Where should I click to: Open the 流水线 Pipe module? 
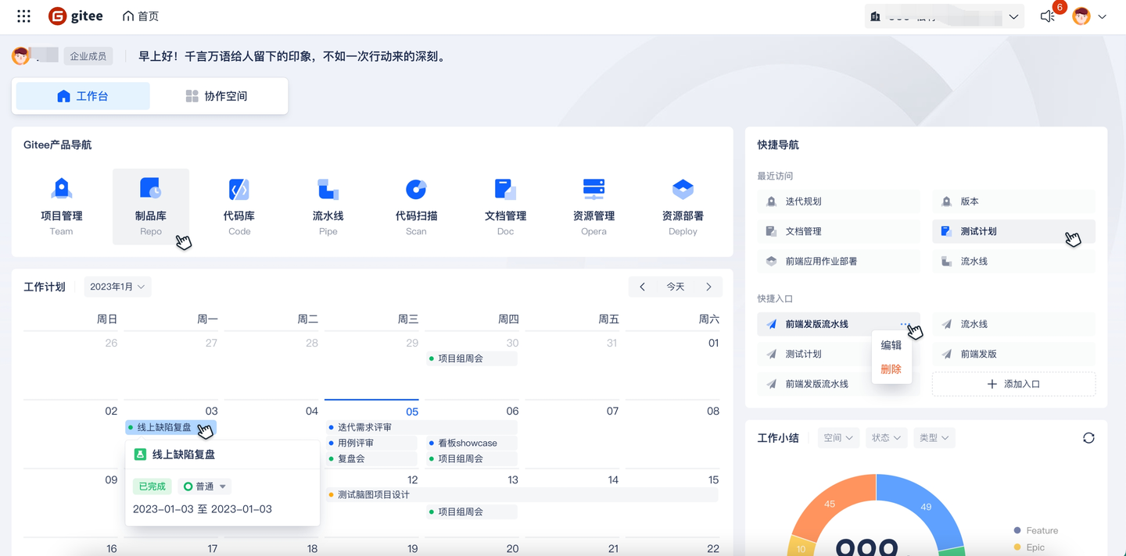point(328,203)
